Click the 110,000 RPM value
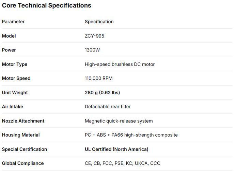Viewport: 235px width, 171px height. point(98,78)
